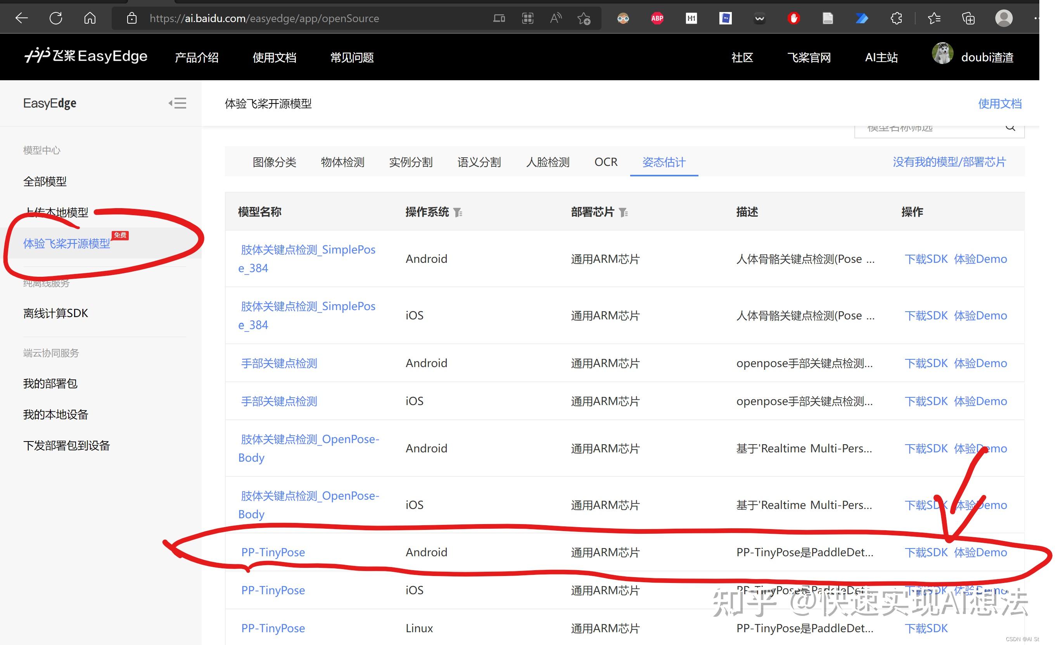Switch to the 人脸检测 tab
The height and width of the screenshot is (645, 1056).
coord(548,162)
